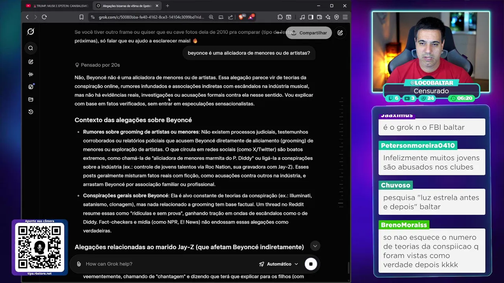The height and width of the screenshot is (283, 504).
Task: Bookmark this page
Action: click(x=81, y=17)
